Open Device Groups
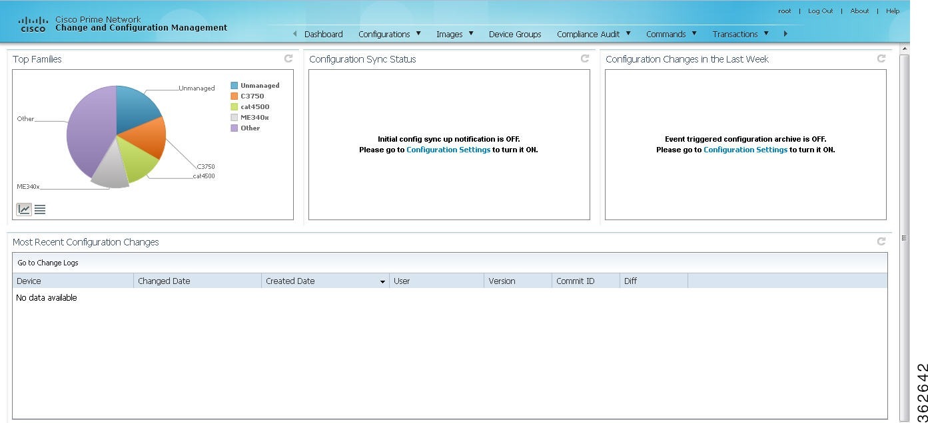 coord(515,34)
